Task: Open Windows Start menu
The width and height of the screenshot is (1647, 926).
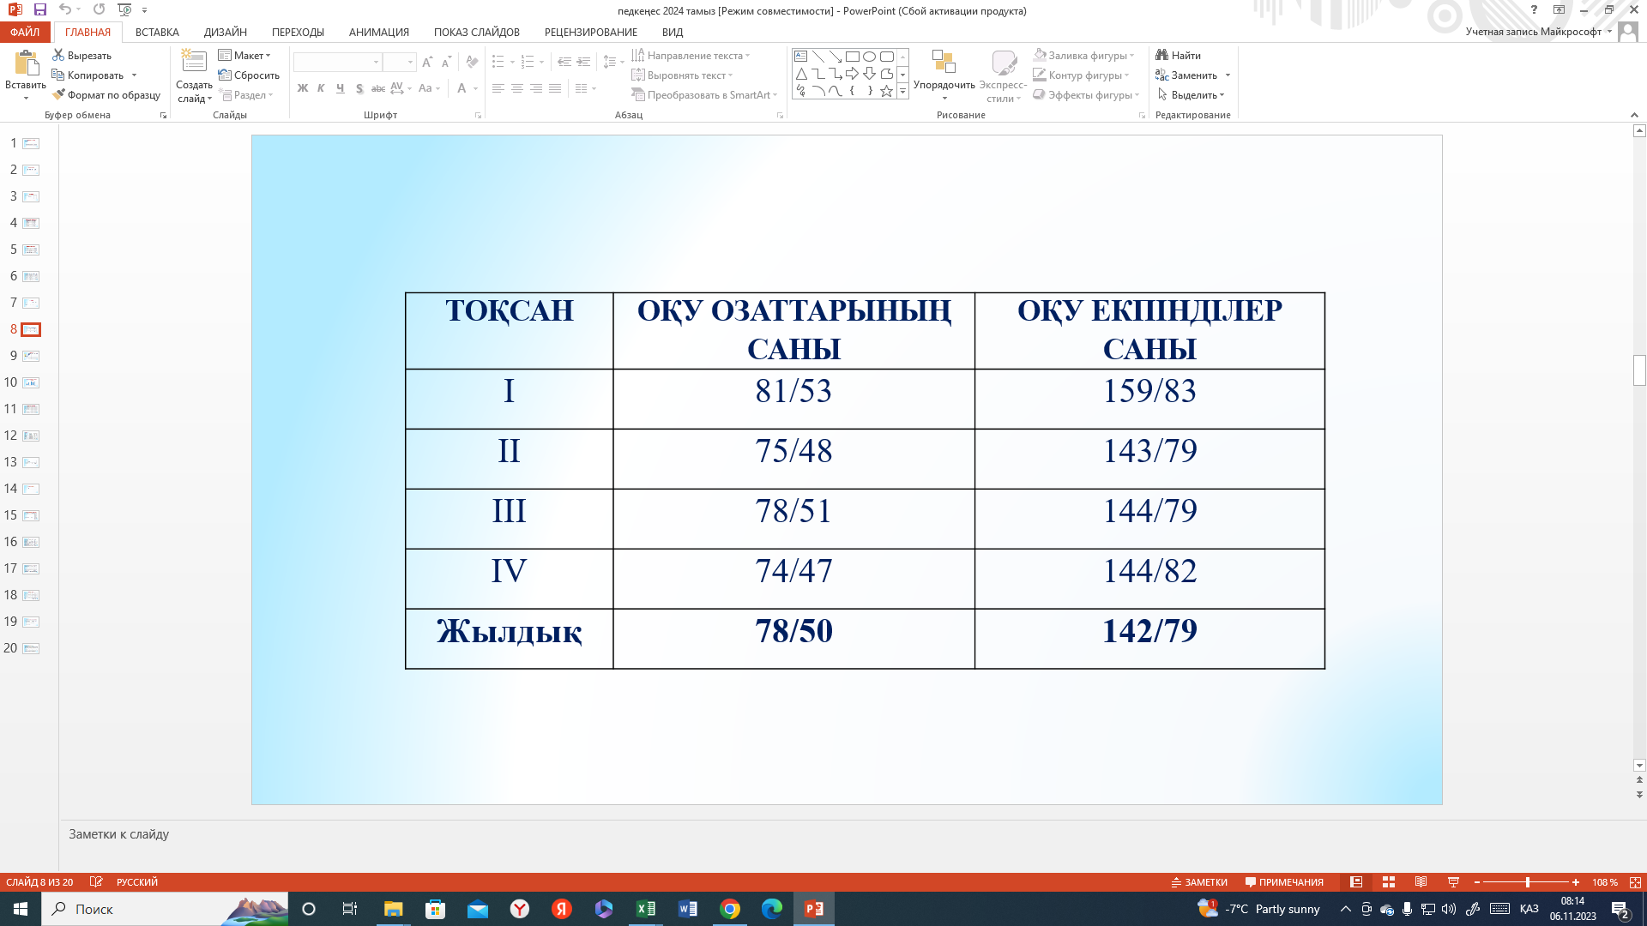Action: (x=21, y=909)
